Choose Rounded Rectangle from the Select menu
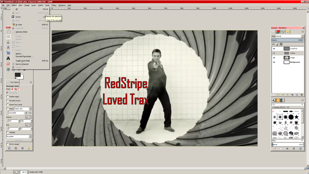 click(x=24, y=56)
